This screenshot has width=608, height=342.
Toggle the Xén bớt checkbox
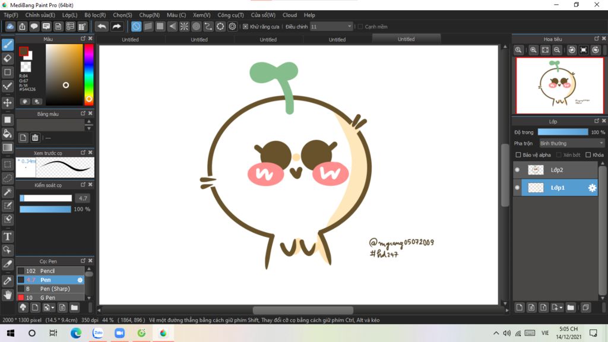[559, 155]
